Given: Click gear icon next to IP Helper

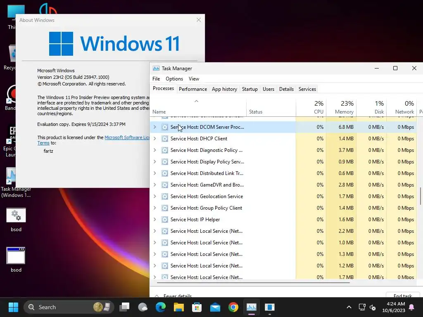Looking at the screenshot, I should pyautogui.click(x=164, y=220).
